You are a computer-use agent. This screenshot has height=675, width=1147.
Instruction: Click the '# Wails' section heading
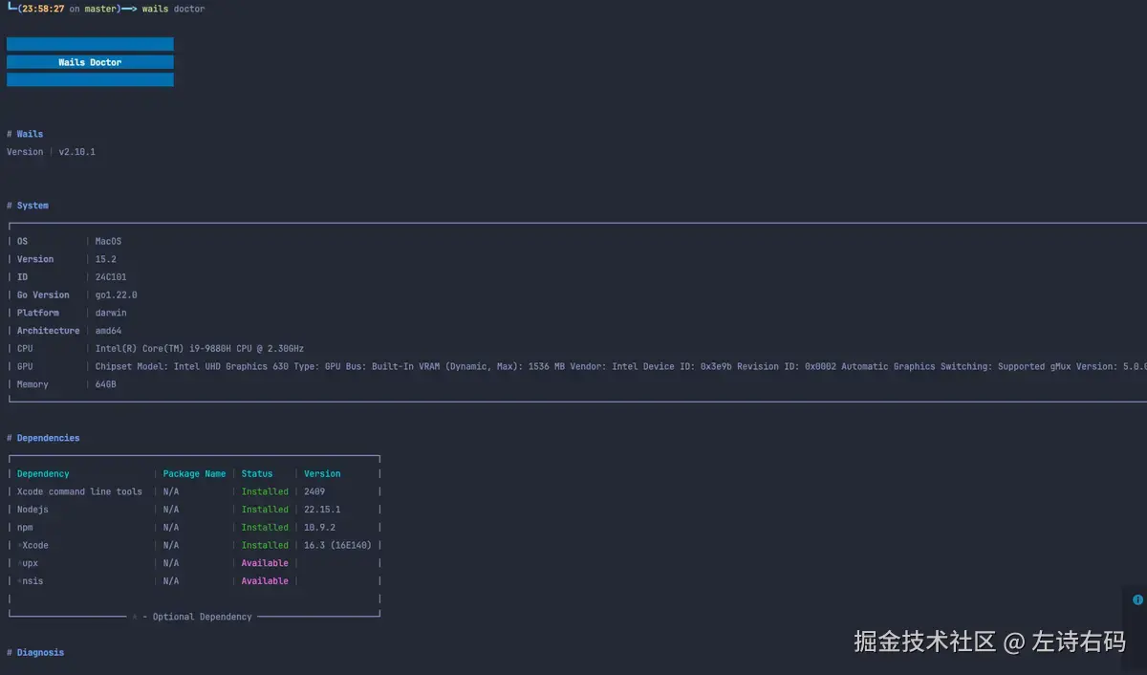click(x=25, y=134)
